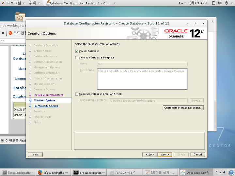Click Database Options step label
The height and width of the screenshot is (176, 235).
coord(44,89)
